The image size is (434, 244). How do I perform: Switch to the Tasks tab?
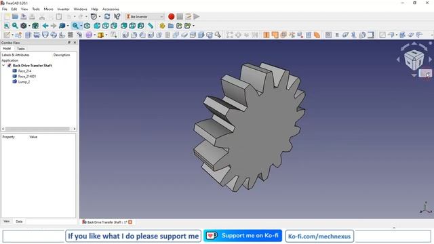pyautogui.click(x=21, y=49)
